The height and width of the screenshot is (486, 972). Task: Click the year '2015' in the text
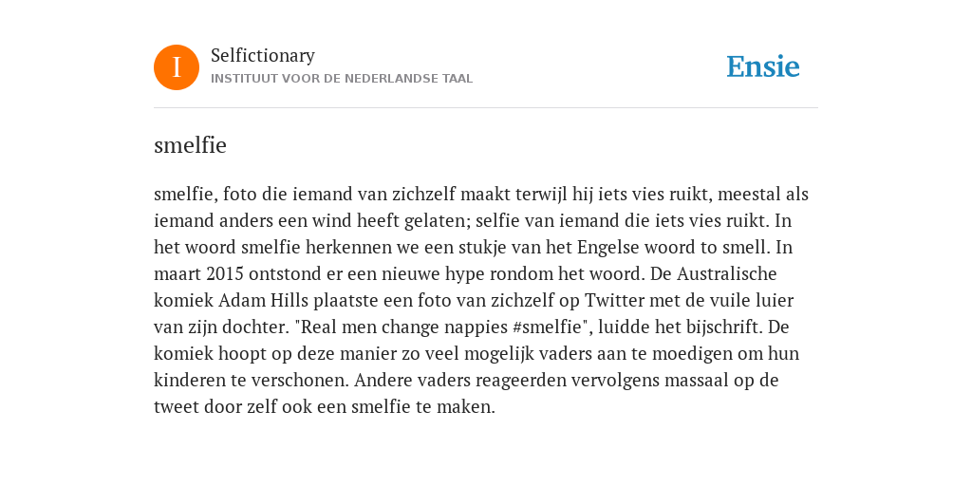pyautogui.click(x=225, y=274)
